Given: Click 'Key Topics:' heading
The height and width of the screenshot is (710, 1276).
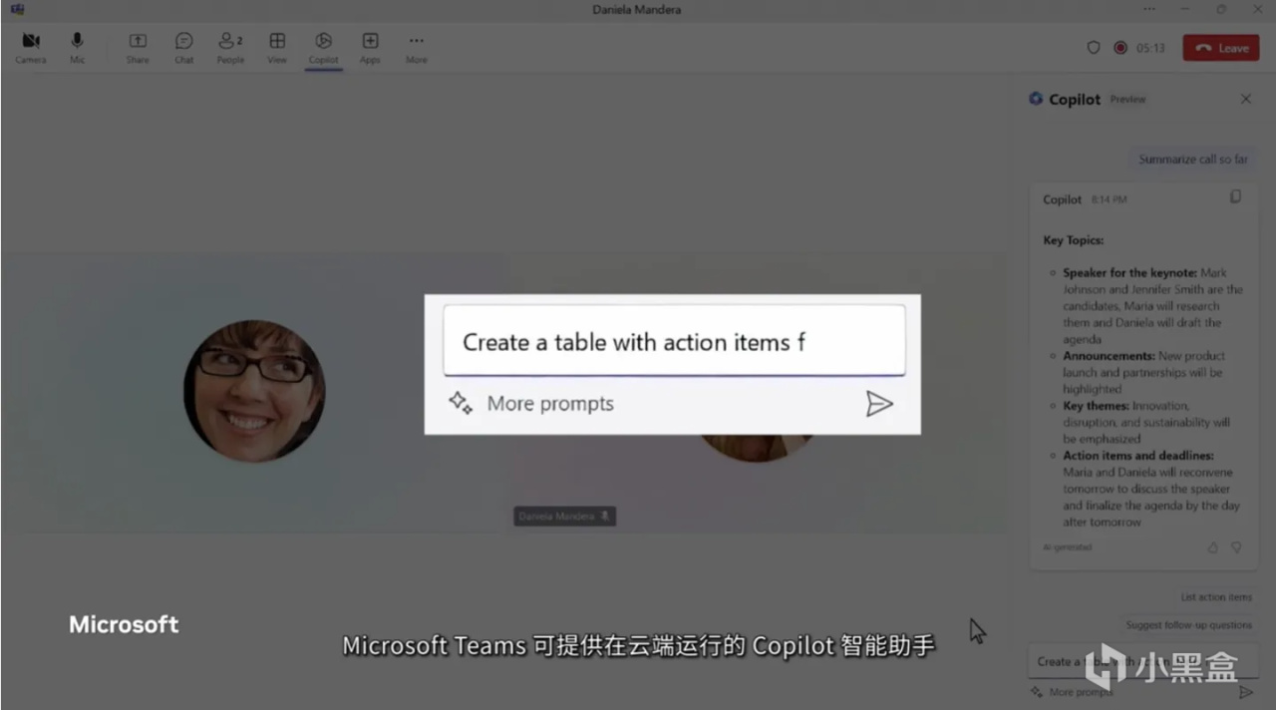Looking at the screenshot, I should pyautogui.click(x=1073, y=240).
